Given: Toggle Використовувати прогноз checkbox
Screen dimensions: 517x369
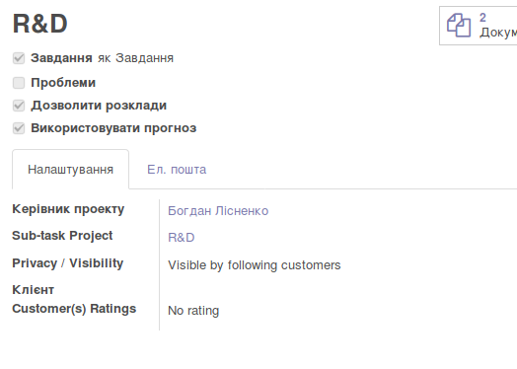Looking at the screenshot, I should pos(19,128).
